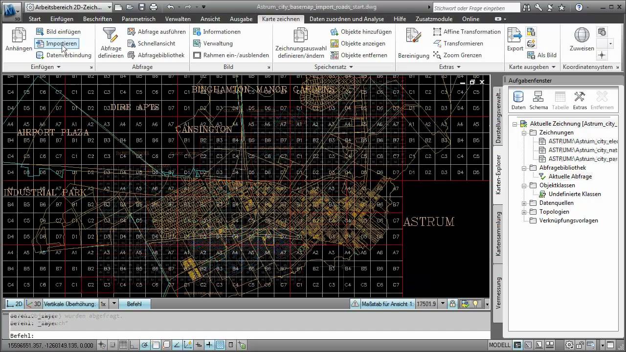The height and width of the screenshot is (352, 626).
Task: Open Schnellansicht quick view
Action: click(x=151, y=44)
